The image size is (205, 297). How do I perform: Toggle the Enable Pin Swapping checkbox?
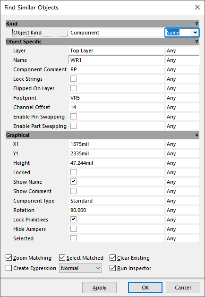tap(74, 117)
